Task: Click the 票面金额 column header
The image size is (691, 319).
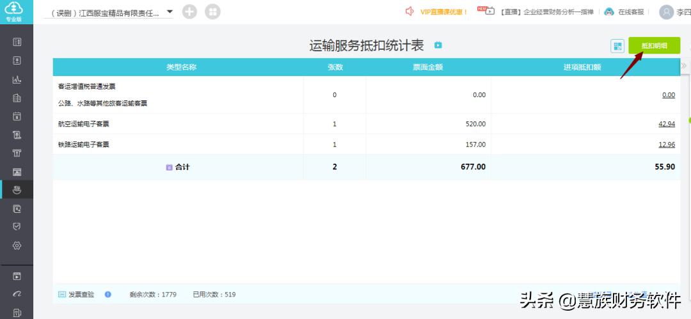Action: pyautogui.click(x=428, y=67)
